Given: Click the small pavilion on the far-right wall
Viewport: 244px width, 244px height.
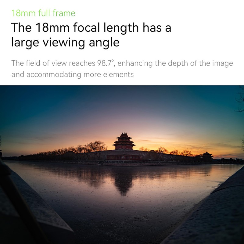Looking at the screenshot, I should point(207,156).
